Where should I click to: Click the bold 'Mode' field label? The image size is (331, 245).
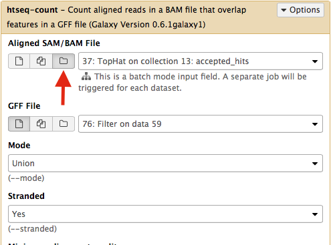pos(19,146)
